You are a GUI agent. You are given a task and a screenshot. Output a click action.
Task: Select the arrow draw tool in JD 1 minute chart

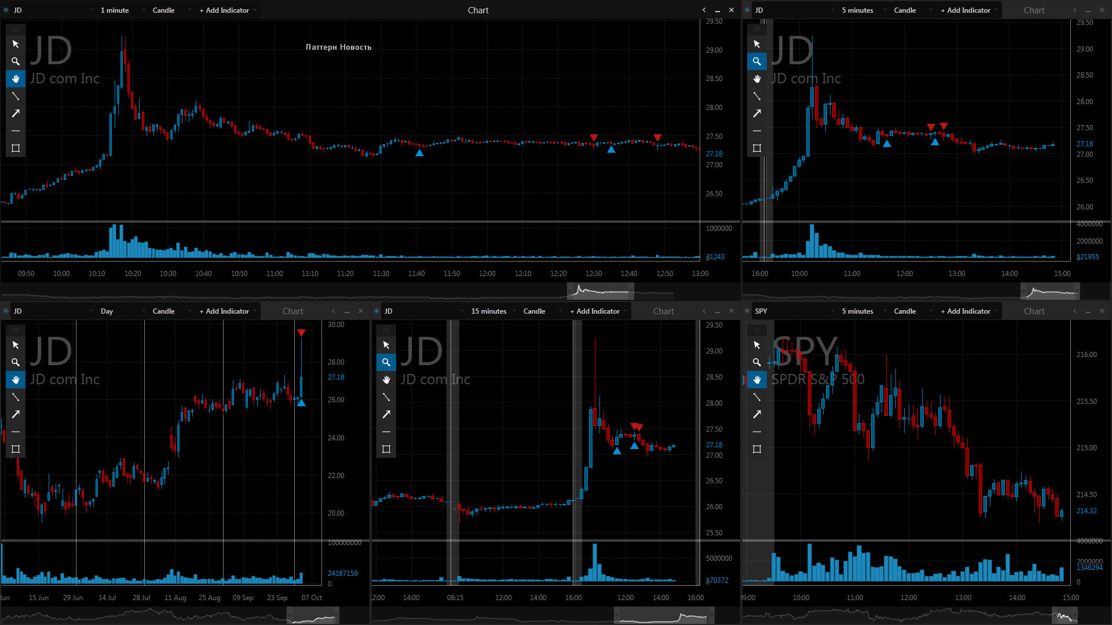pos(16,113)
